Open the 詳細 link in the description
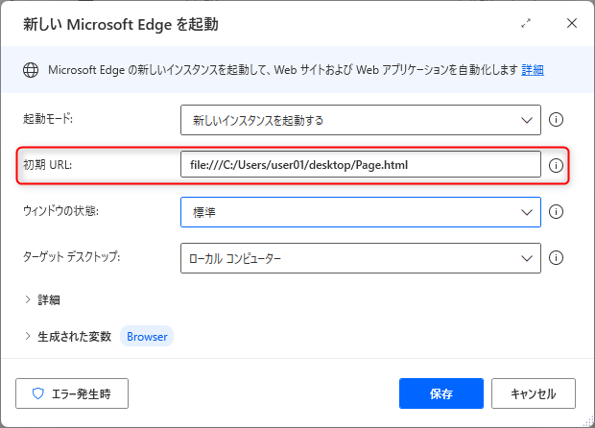 (x=533, y=70)
